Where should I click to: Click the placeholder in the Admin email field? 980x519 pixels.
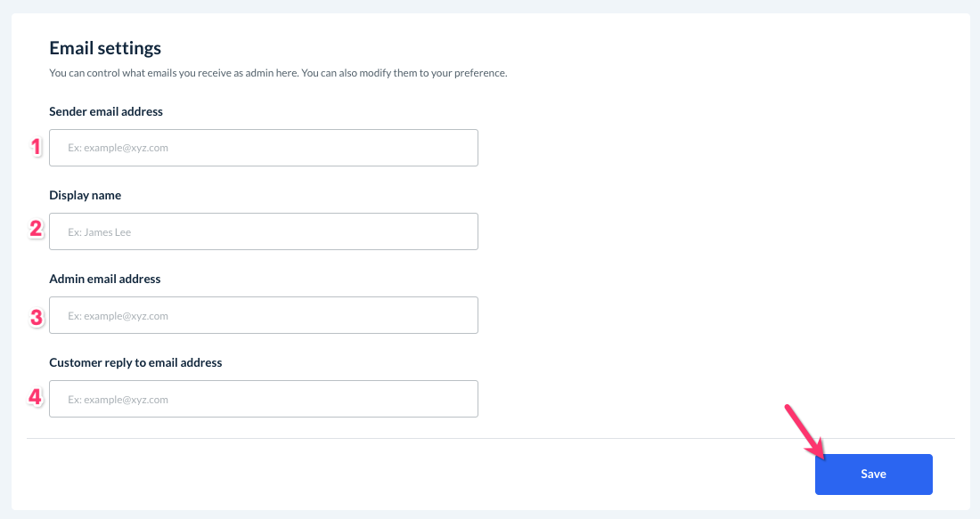point(118,316)
